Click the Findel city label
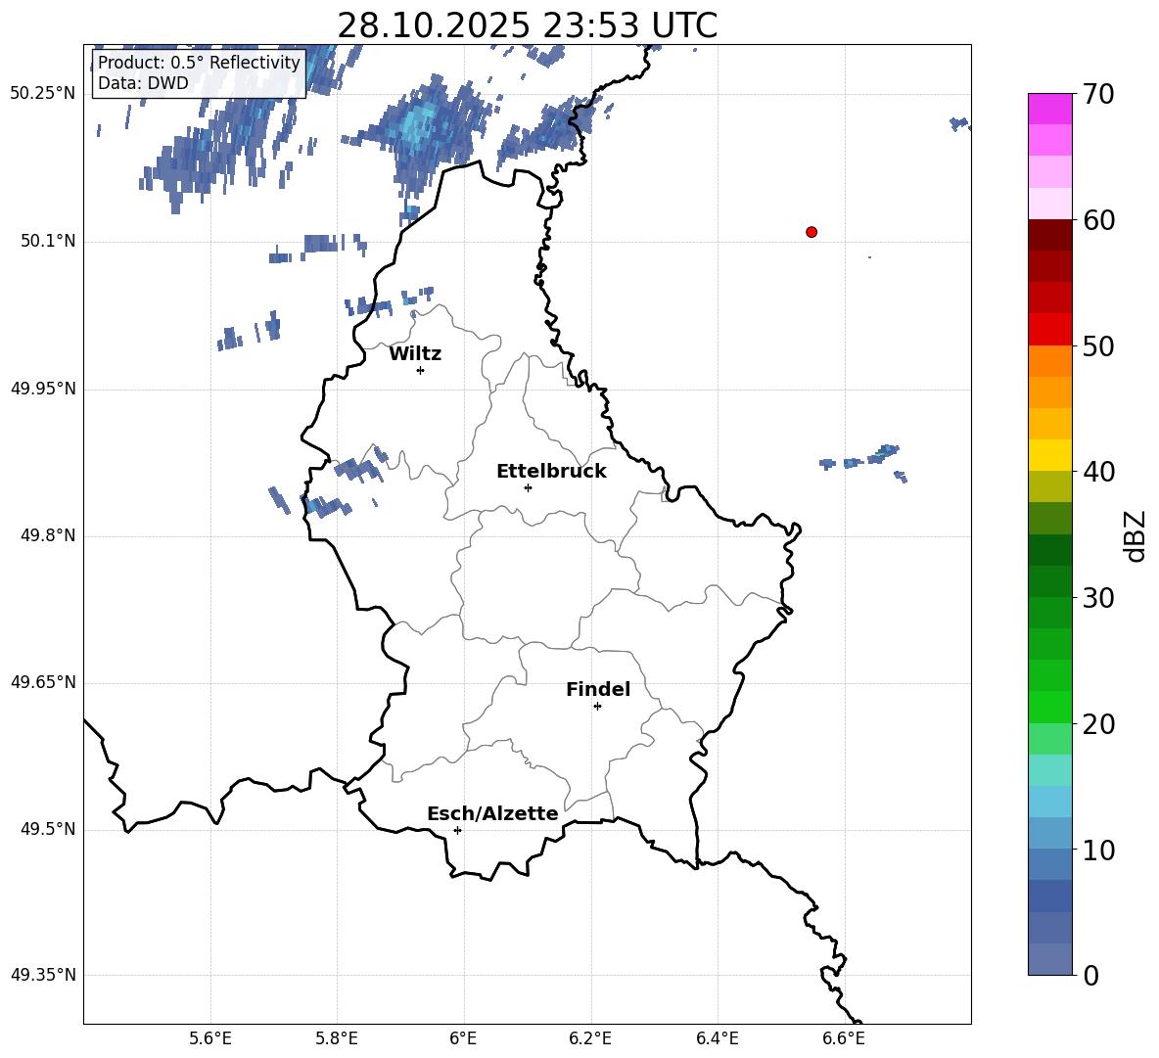The image size is (1159, 1058). (598, 689)
